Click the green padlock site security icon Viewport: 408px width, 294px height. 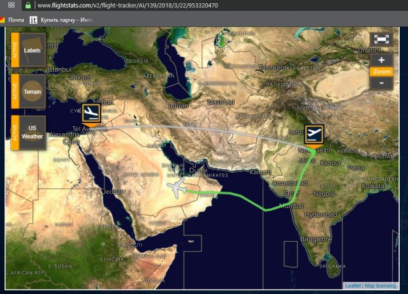tap(27, 5)
